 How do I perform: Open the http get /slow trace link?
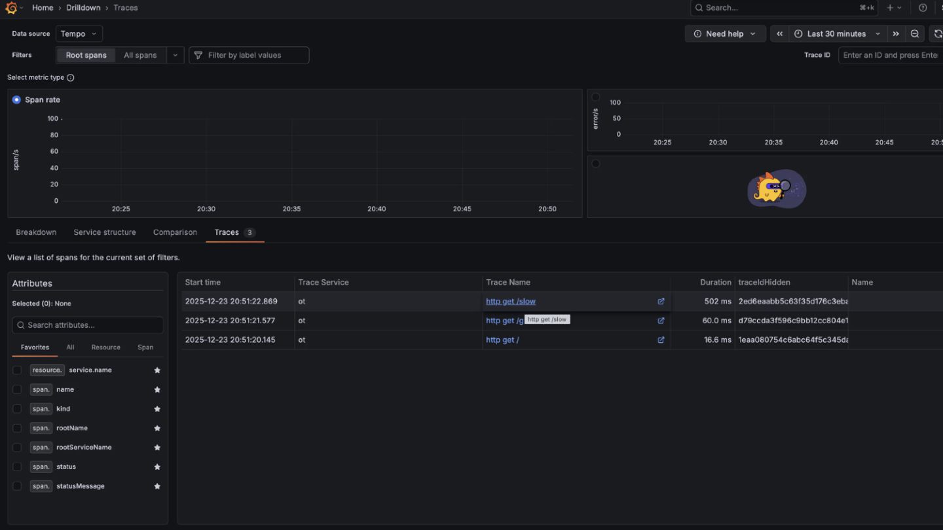[x=510, y=302]
